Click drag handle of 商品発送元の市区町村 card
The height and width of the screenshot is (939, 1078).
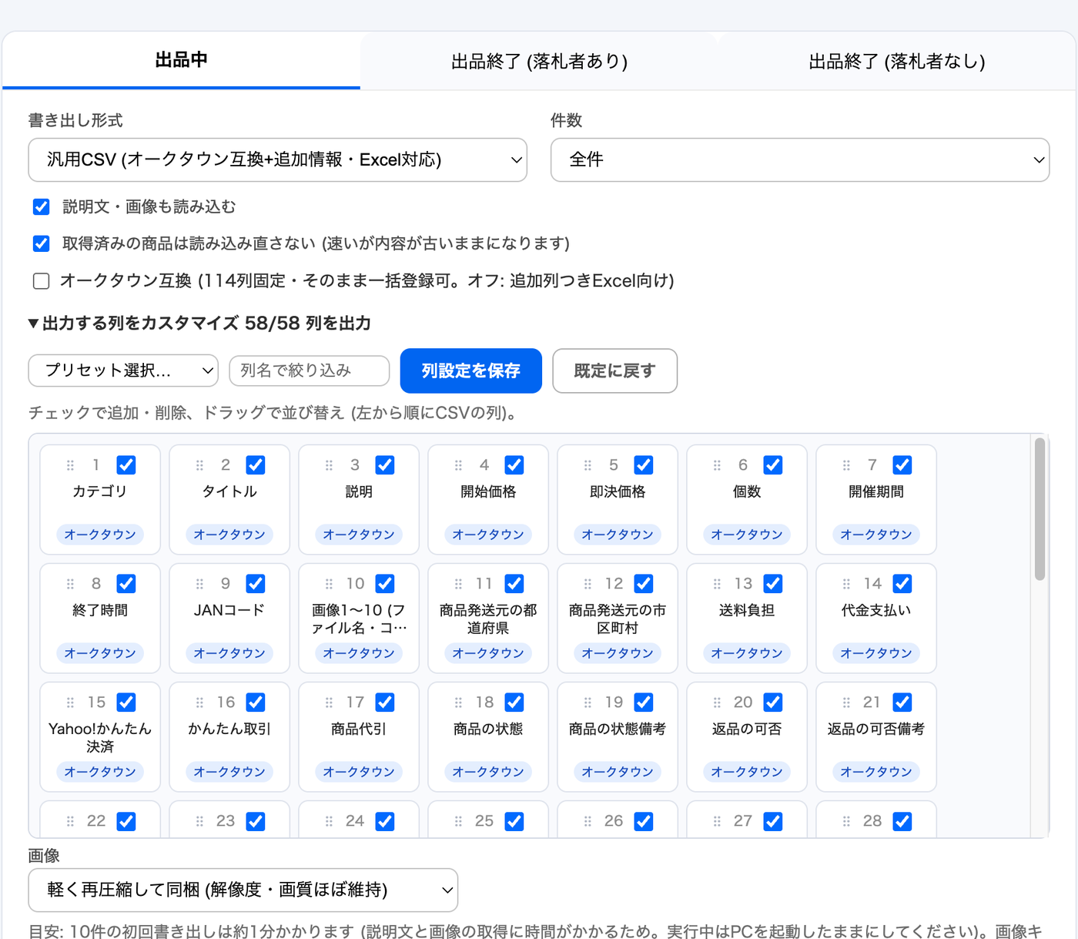point(588,584)
